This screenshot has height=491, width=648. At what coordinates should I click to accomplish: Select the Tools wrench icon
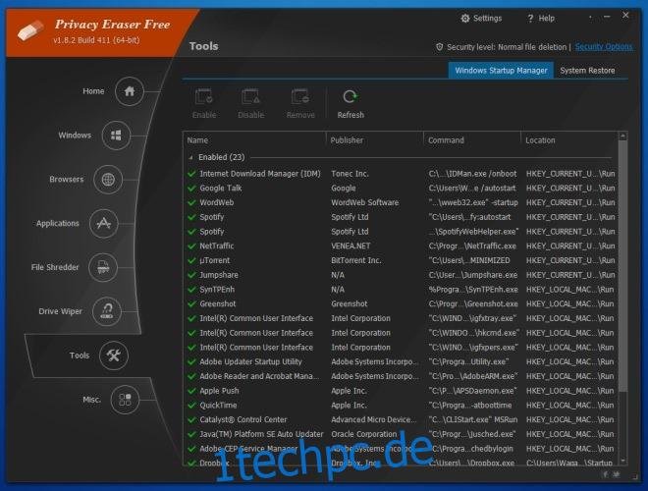(x=114, y=355)
